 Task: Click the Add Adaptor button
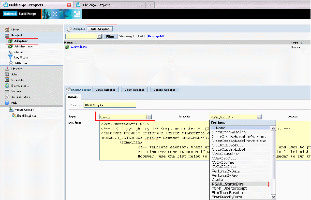point(100,29)
